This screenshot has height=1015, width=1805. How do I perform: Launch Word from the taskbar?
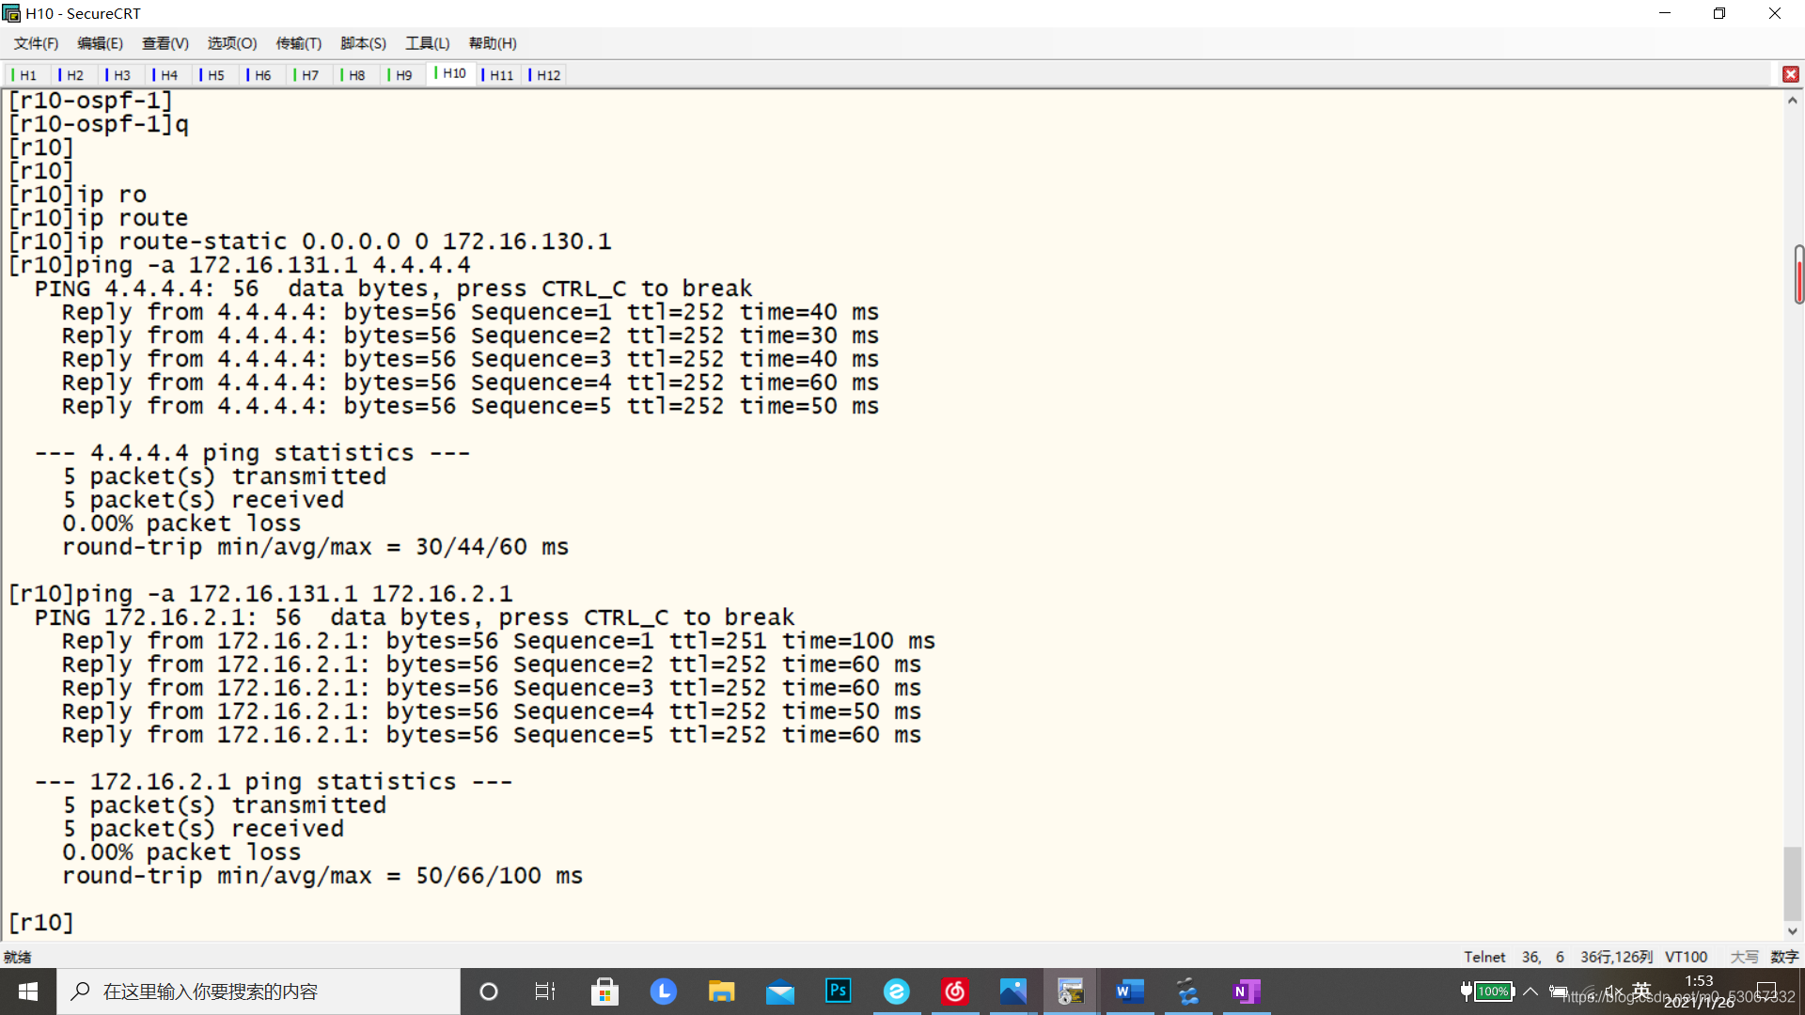tap(1129, 992)
